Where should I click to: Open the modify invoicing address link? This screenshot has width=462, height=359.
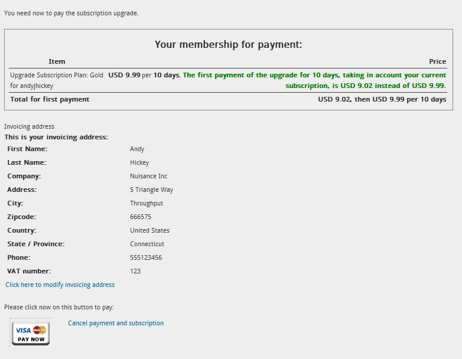click(x=60, y=285)
